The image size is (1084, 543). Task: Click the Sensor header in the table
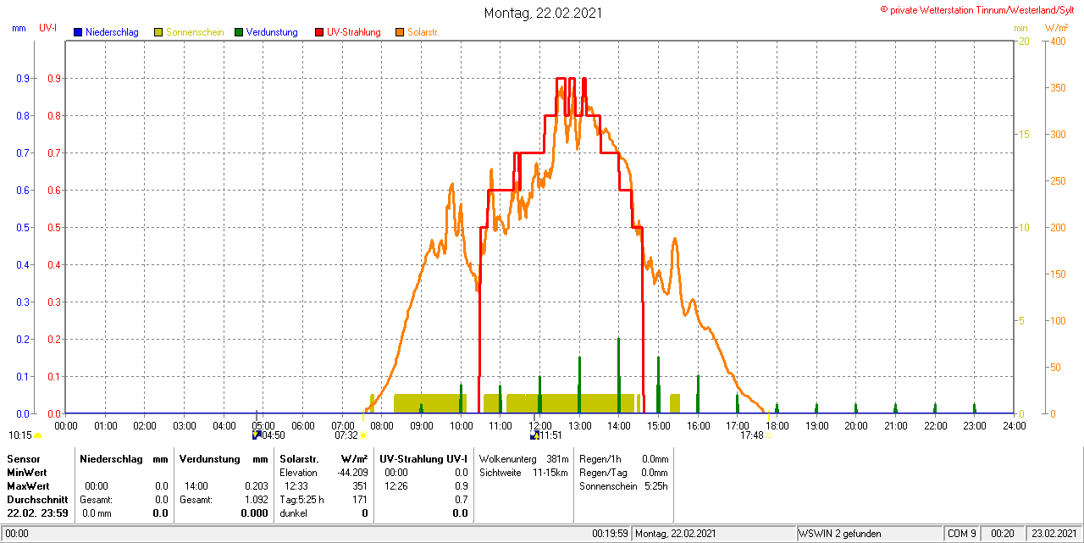pos(23,458)
